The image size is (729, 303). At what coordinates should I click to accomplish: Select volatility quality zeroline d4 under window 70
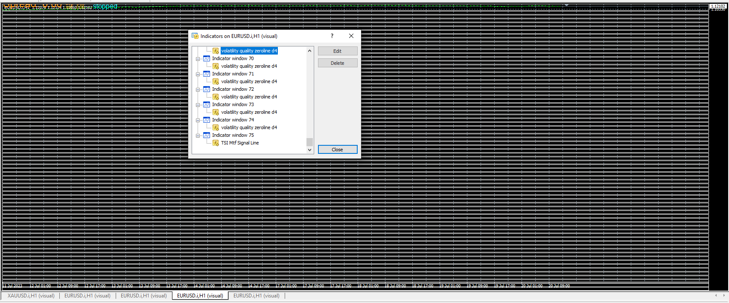pos(249,66)
